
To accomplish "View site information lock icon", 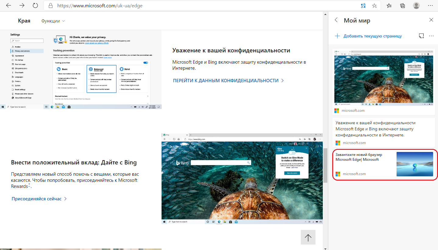I will click(x=51, y=5).
